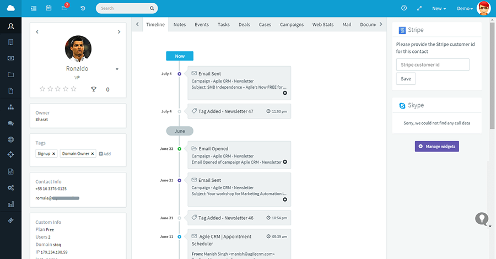This screenshot has width=496, height=259.
Task: Switch to the Campaigns tab
Action: coord(292,25)
